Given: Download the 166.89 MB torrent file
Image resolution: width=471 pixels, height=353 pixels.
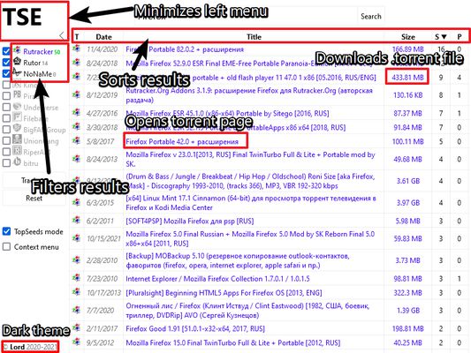Looking at the screenshot, I should click(407, 49).
